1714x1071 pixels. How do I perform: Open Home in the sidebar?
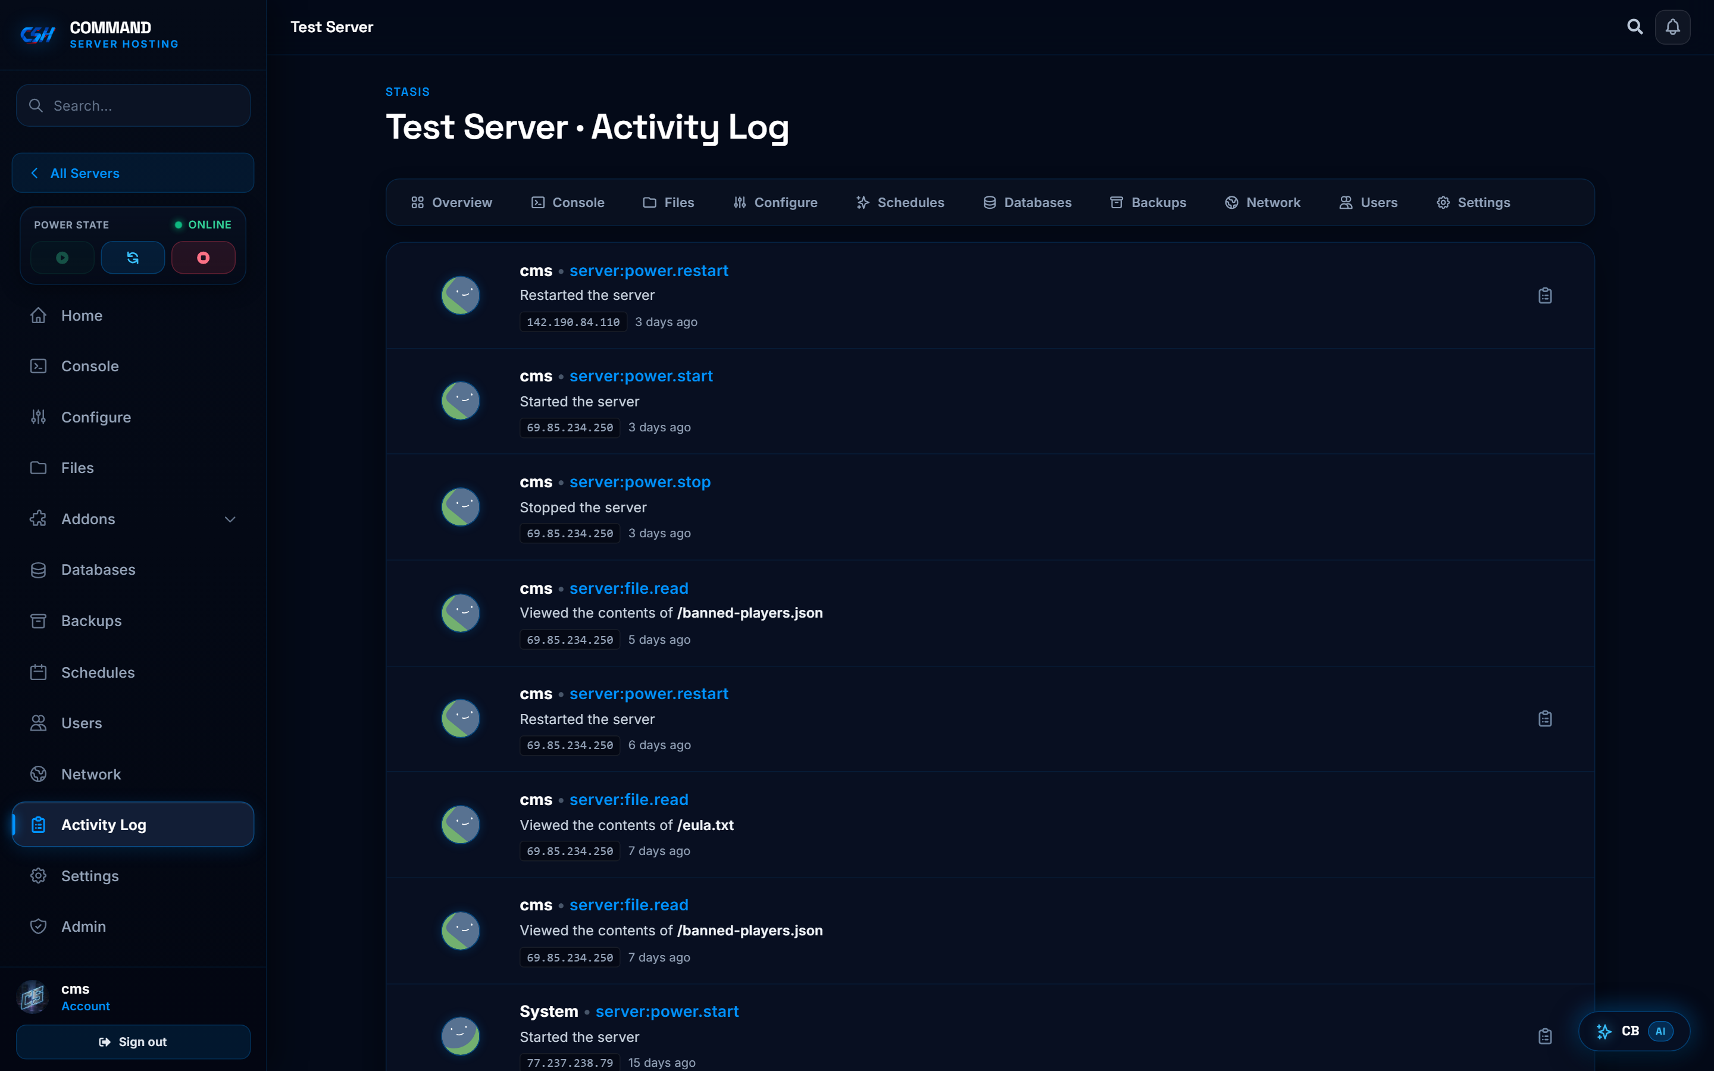coord(133,315)
